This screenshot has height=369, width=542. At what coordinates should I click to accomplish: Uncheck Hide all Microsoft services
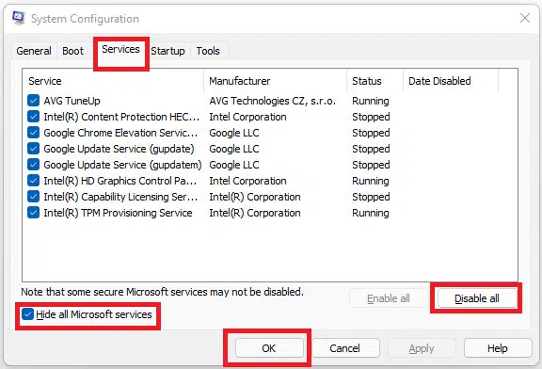point(27,314)
